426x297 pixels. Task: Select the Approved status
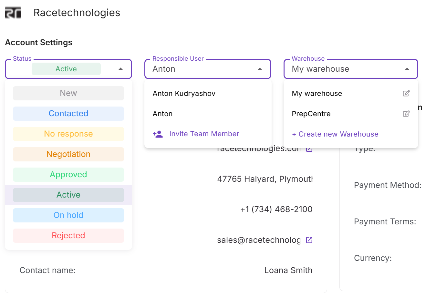coord(68,174)
